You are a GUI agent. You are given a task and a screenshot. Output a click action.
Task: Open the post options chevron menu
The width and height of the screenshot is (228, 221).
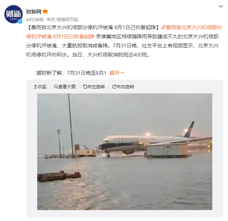click(221, 6)
